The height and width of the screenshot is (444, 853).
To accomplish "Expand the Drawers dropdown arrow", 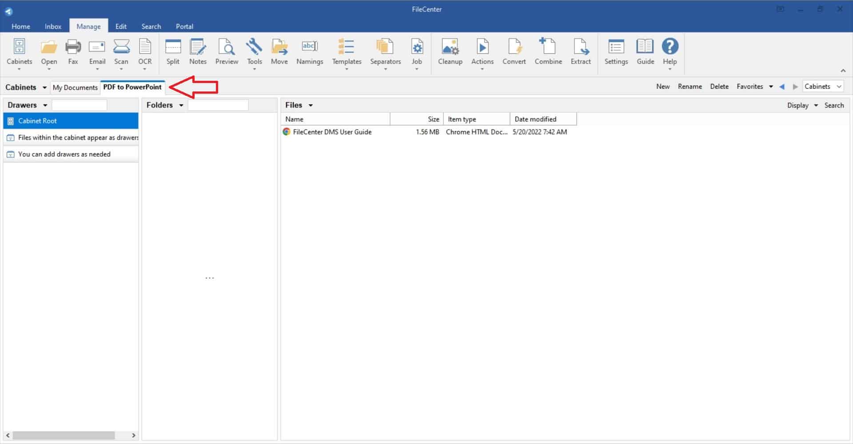I will (45, 105).
